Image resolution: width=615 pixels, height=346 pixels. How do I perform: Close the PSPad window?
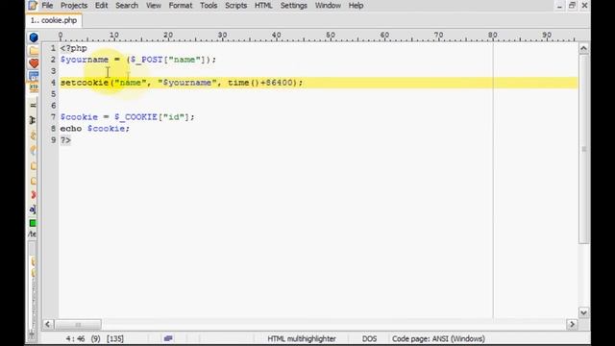point(584,6)
